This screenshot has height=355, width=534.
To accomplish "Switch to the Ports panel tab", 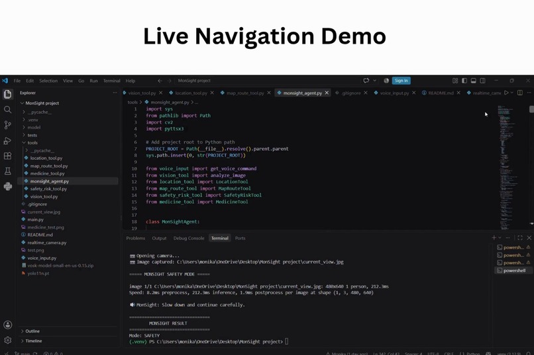I will (240, 238).
